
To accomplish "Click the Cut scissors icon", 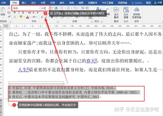I will 9,8.
